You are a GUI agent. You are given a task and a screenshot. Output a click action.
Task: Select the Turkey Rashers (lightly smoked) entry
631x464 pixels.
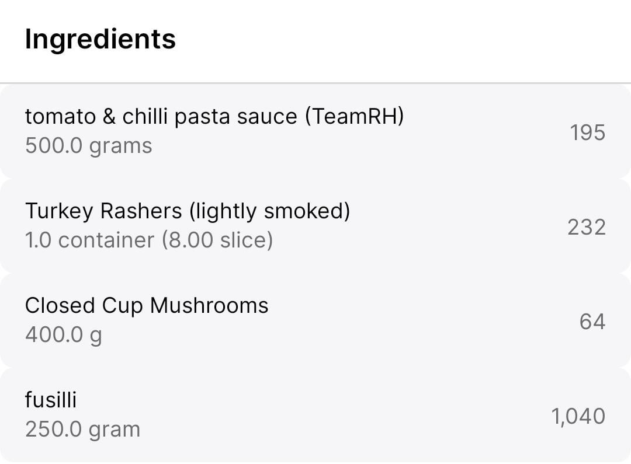315,226
